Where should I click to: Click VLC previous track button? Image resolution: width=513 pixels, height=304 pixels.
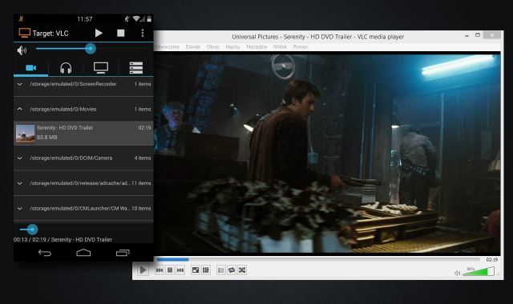pos(160,270)
